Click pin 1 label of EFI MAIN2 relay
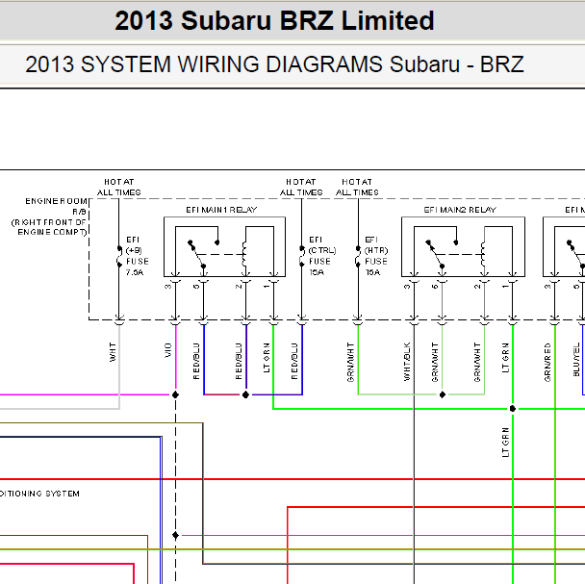Image resolution: width=585 pixels, height=584 pixels. click(x=505, y=286)
